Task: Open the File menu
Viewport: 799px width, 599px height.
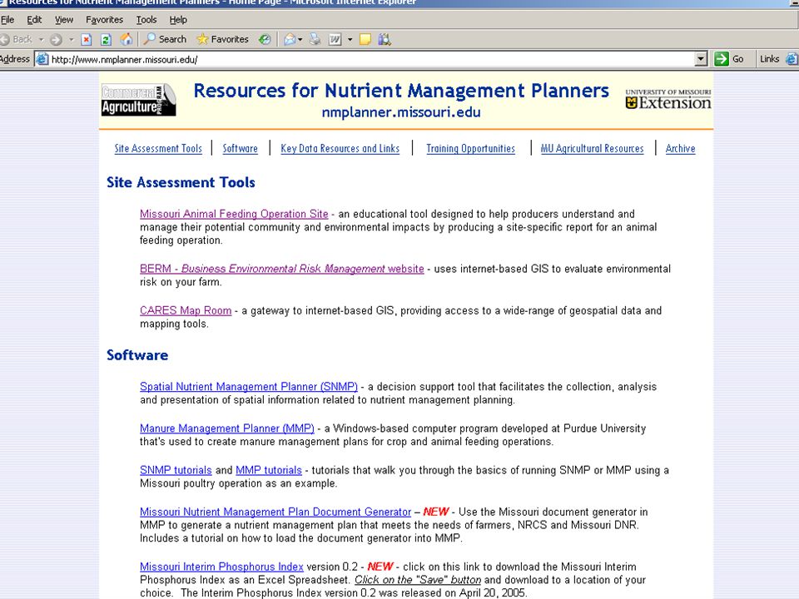Action: [7, 20]
